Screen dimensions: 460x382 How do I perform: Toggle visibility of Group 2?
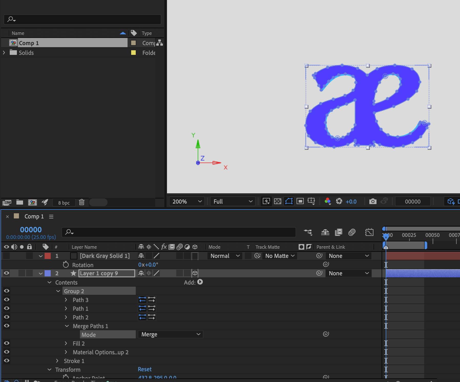coord(6,291)
